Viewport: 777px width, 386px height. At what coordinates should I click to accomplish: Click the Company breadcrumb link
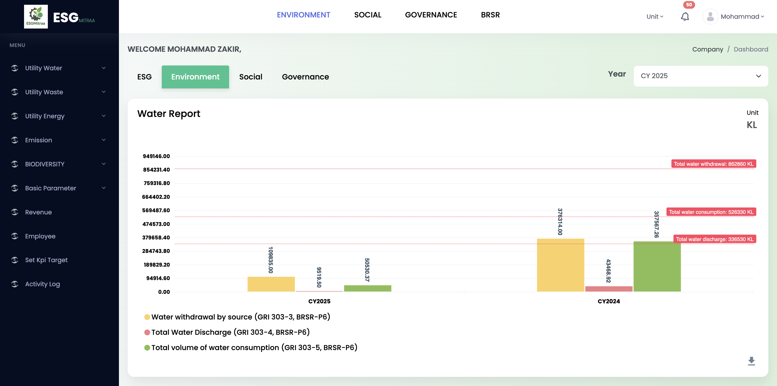pos(707,49)
